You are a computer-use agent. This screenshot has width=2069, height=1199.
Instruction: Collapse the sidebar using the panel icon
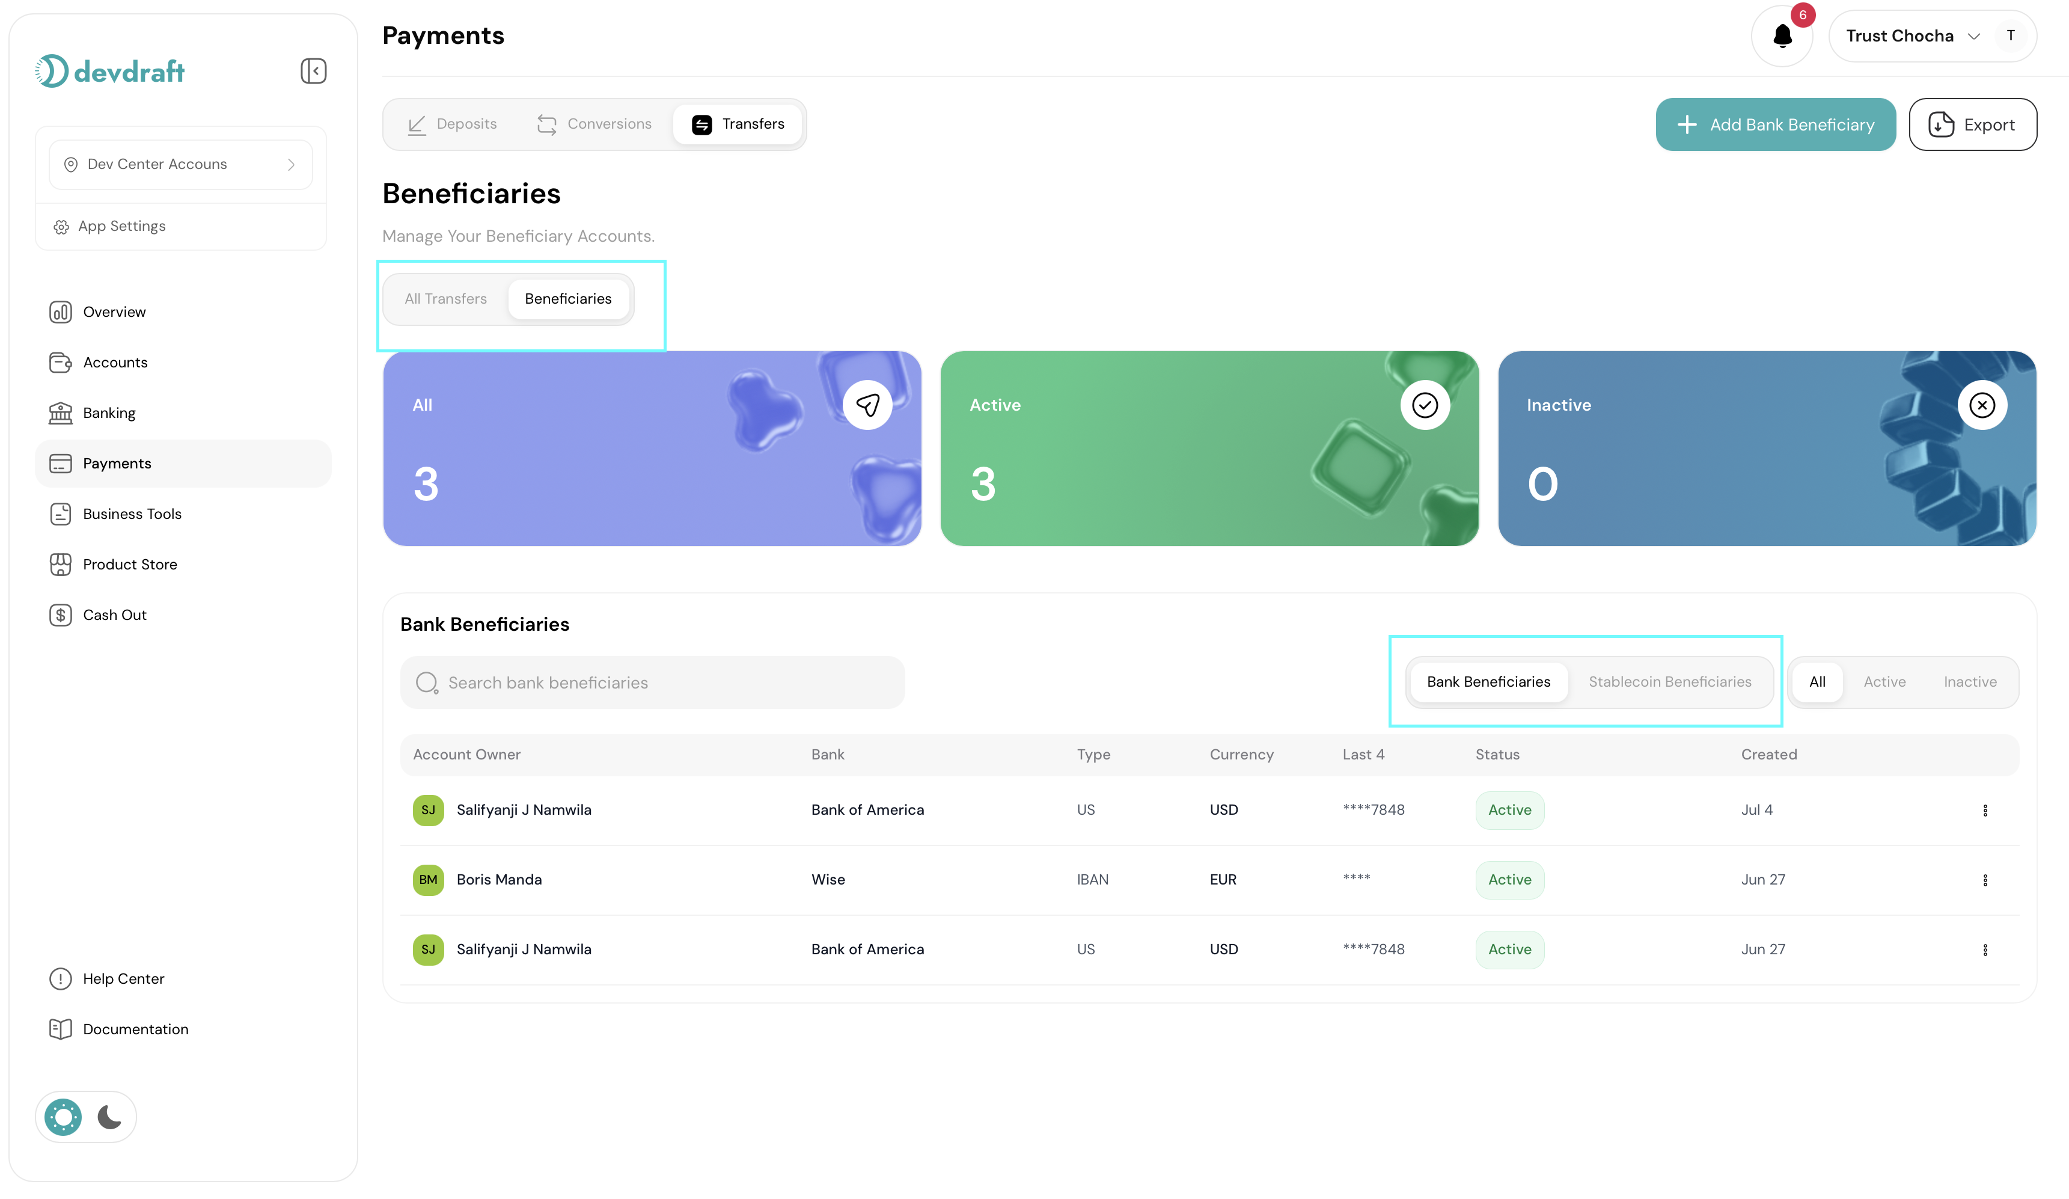313,70
